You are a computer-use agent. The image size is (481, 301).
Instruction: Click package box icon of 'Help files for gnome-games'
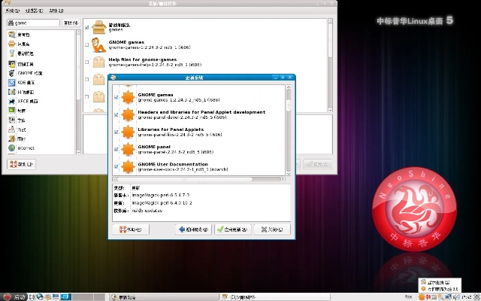(98, 62)
